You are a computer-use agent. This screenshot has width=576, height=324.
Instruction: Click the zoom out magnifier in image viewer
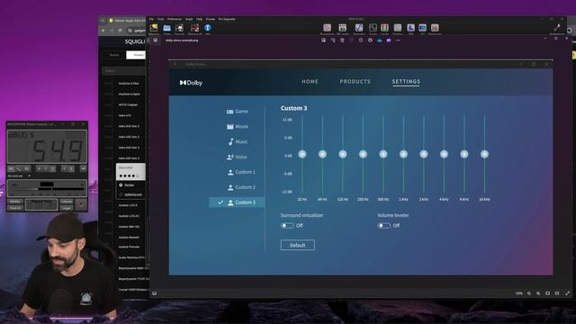coord(529,293)
